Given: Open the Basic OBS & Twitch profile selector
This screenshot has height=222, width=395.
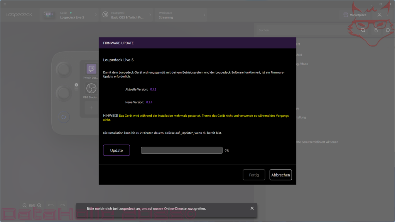Looking at the screenshot, I should (x=127, y=15).
